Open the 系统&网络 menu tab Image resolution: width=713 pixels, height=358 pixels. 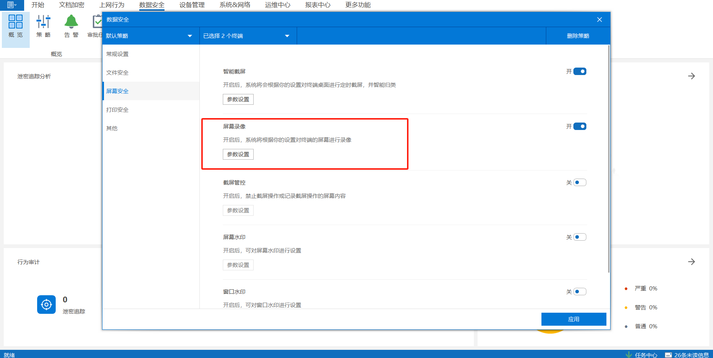[235, 5]
